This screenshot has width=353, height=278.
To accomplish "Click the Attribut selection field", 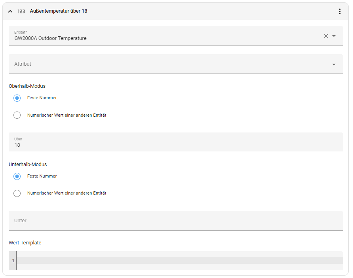I will [166, 64].
